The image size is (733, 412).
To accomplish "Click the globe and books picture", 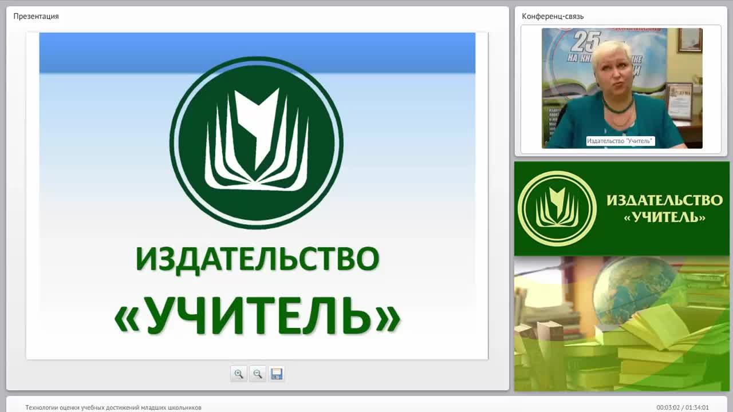I will 621,324.
